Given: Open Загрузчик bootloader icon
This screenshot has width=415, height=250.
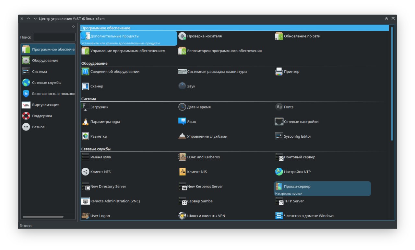Looking at the screenshot, I should [85, 107].
